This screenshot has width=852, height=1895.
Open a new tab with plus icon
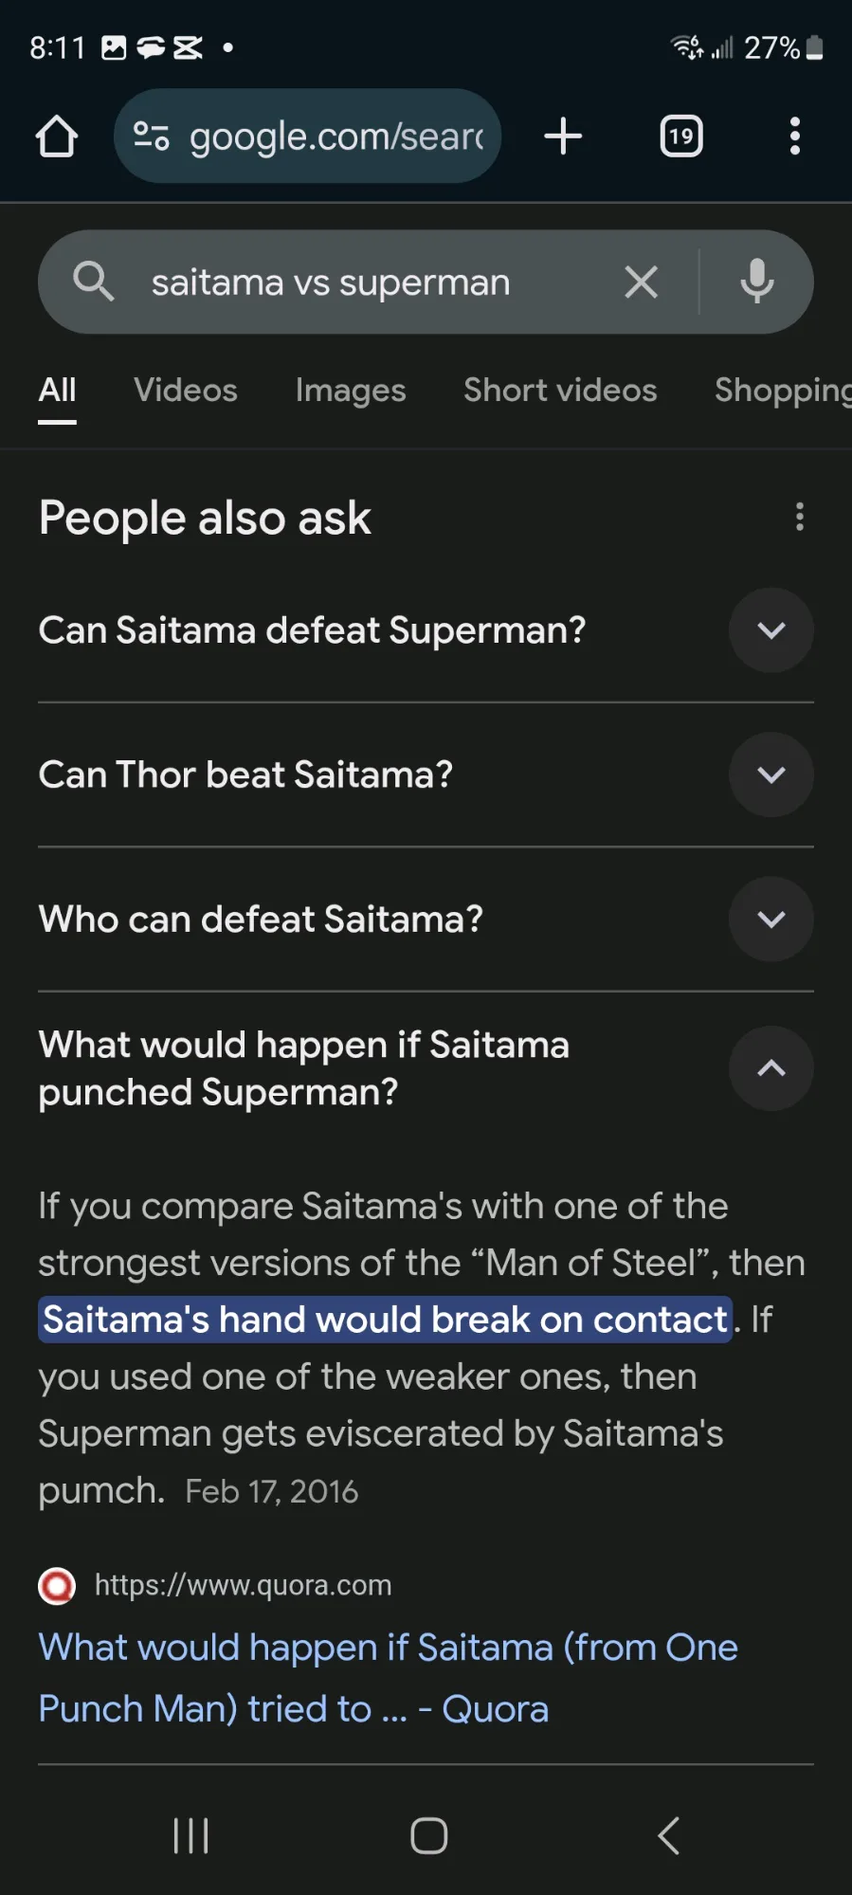pyautogui.click(x=563, y=137)
